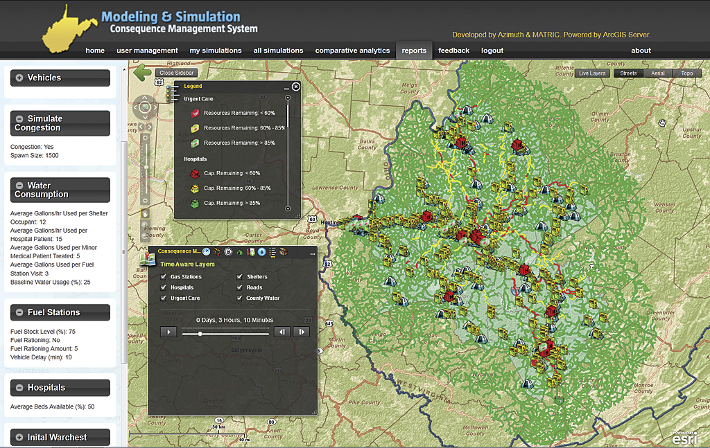Click the Close Sidebar button
Image resolution: width=710 pixels, height=448 pixels.
click(x=177, y=73)
